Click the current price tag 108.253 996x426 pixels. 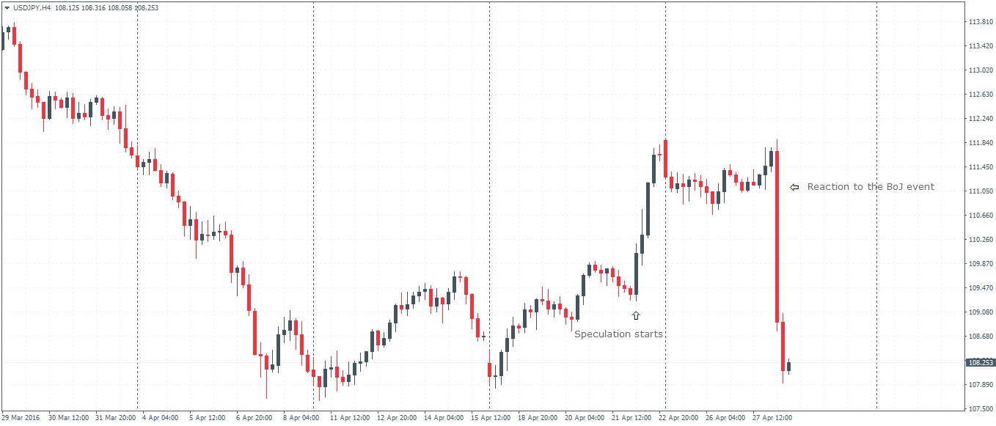pos(981,362)
